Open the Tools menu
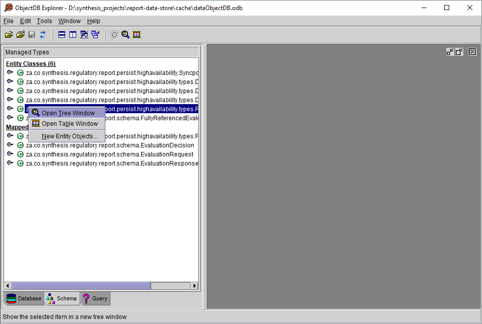 44,21
